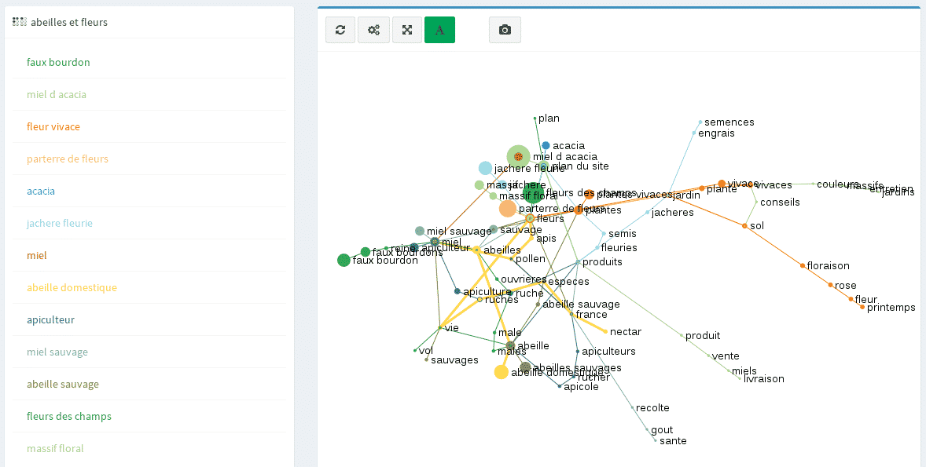Select the 'vie' graph node
The width and height of the screenshot is (926, 467).
(440, 327)
